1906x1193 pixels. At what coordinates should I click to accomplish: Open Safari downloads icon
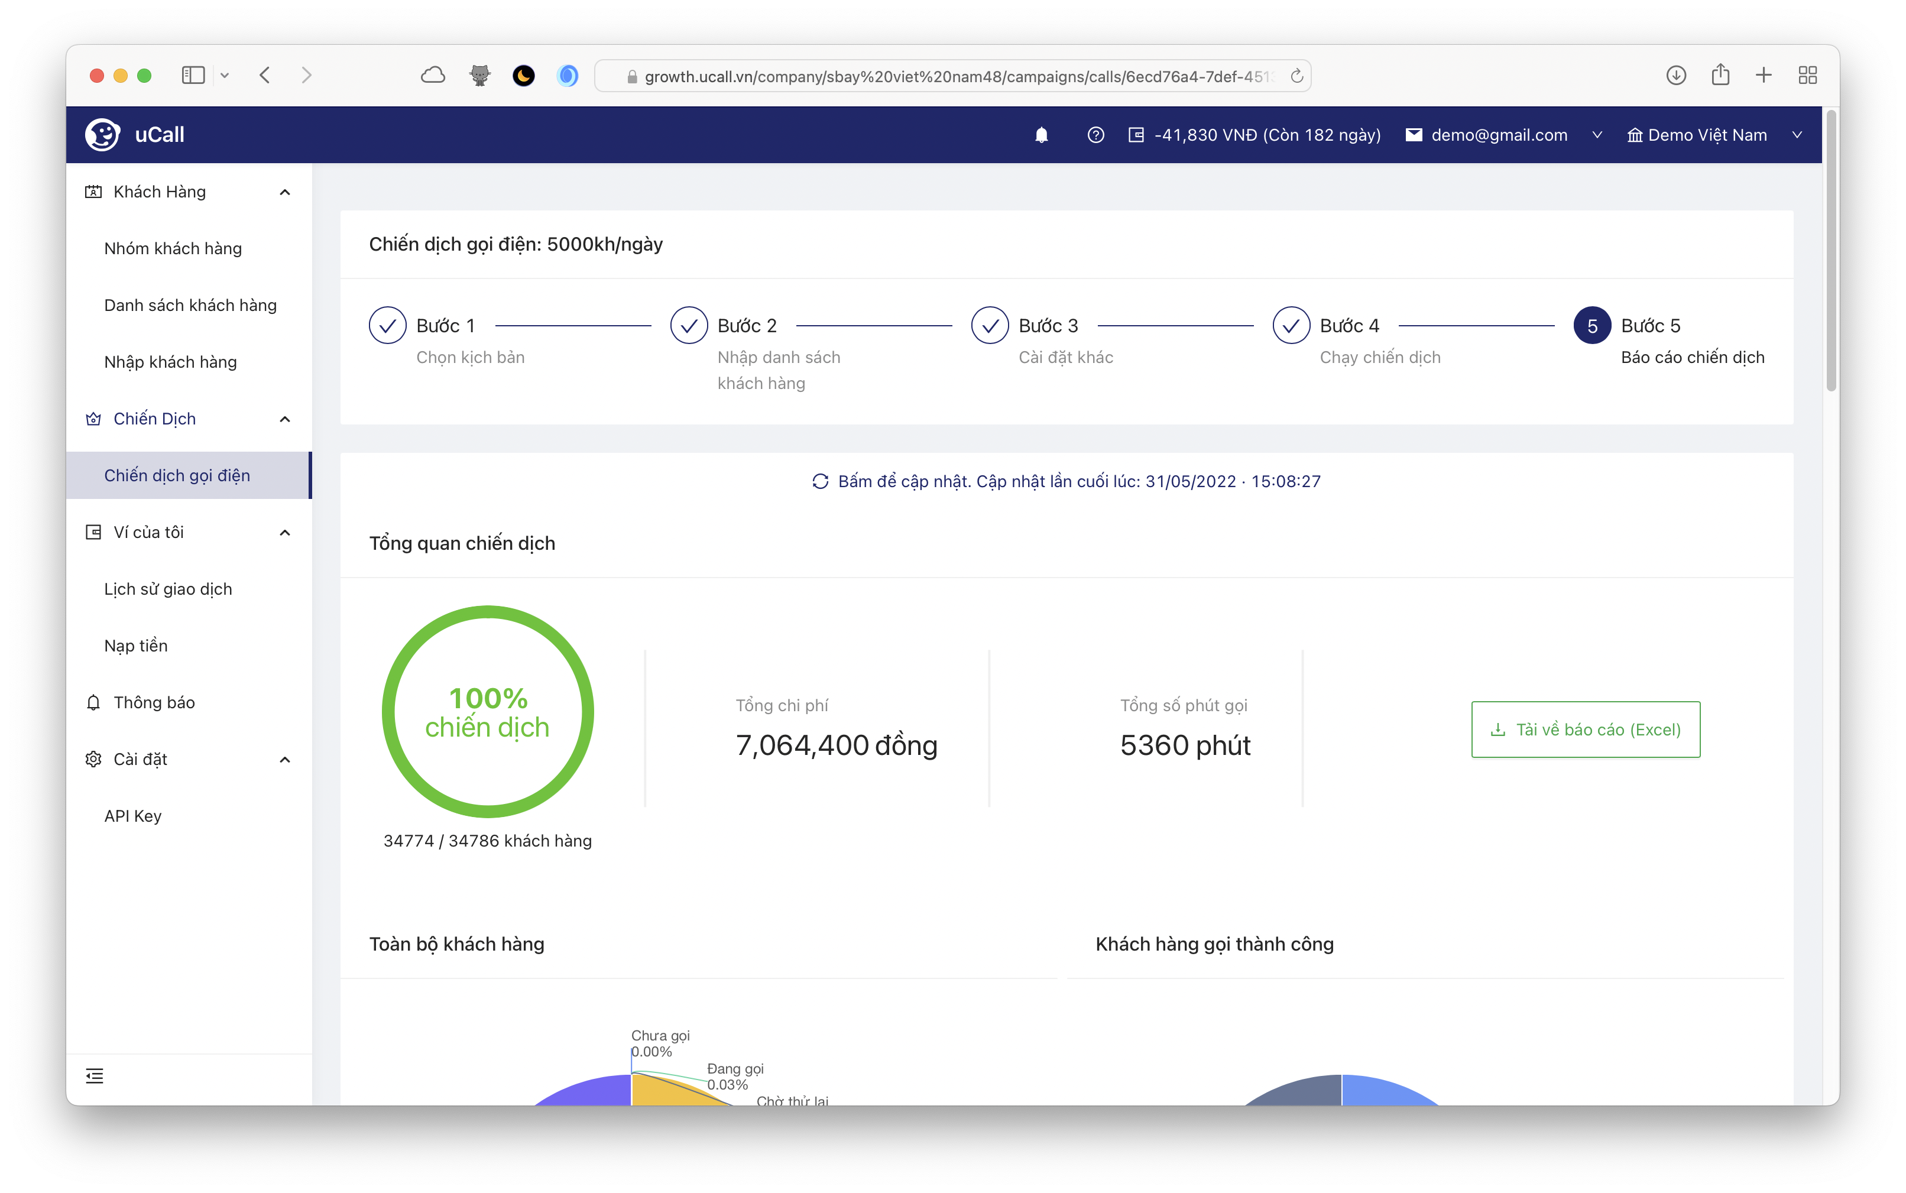coord(1675,75)
